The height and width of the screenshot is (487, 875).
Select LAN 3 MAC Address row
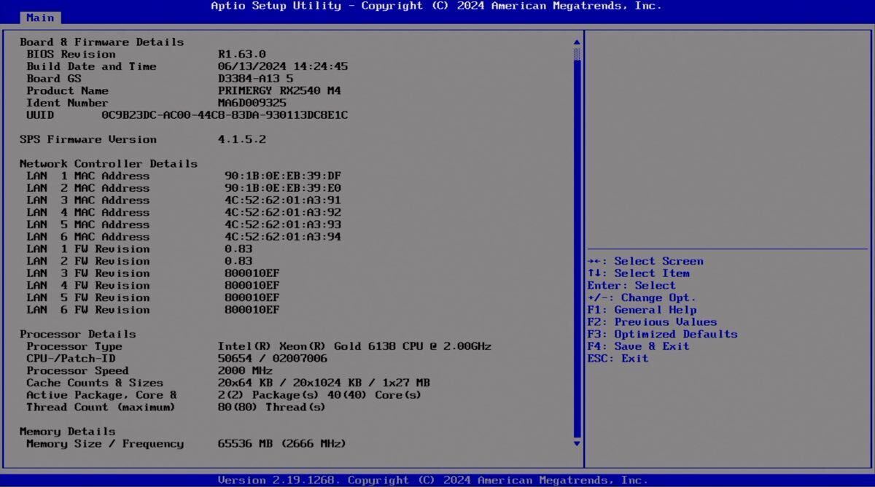point(184,200)
